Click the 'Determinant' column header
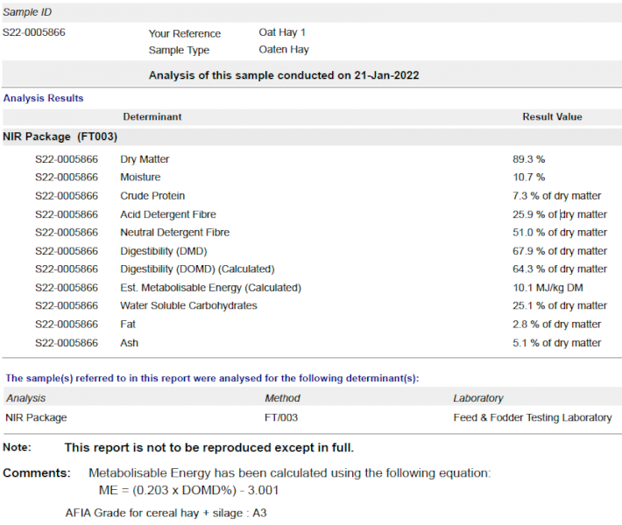The image size is (622, 525). 152,116
